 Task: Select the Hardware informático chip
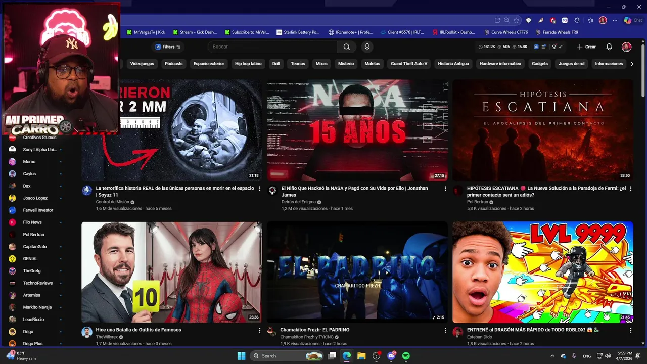[500, 64]
